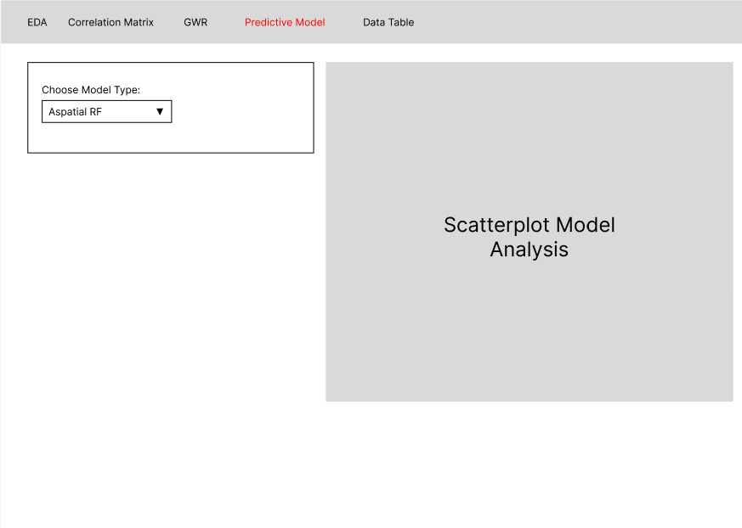This screenshot has height=528, width=742.
Task: Click the Scatterplot Model Analysis heading text
Action: [529, 237]
